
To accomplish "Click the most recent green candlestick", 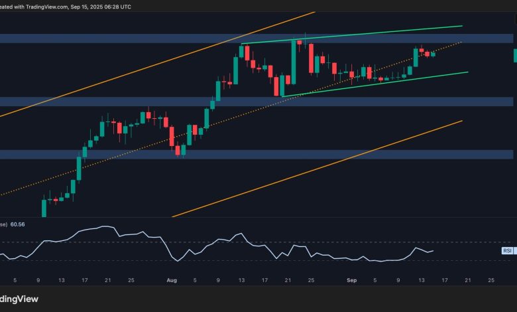I will [433, 54].
